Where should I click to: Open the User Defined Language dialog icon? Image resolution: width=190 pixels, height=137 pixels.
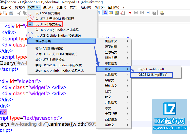tap(111, 13)
